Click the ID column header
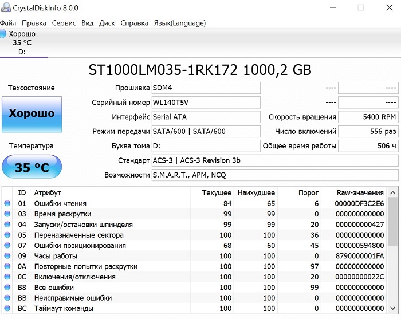The height and width of the screenshot is (319, 401). tap(22, 192)
